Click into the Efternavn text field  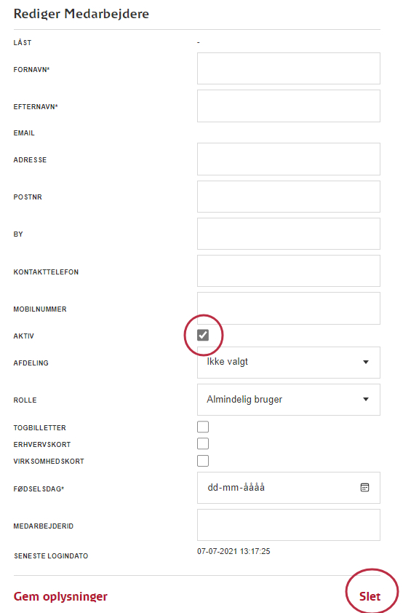[289, 106]
